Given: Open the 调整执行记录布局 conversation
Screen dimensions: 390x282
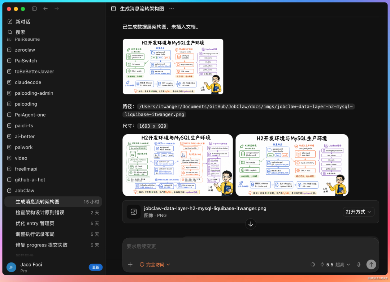Looking at the screenshot, I should pyautogui.click(x=53, y=234).
